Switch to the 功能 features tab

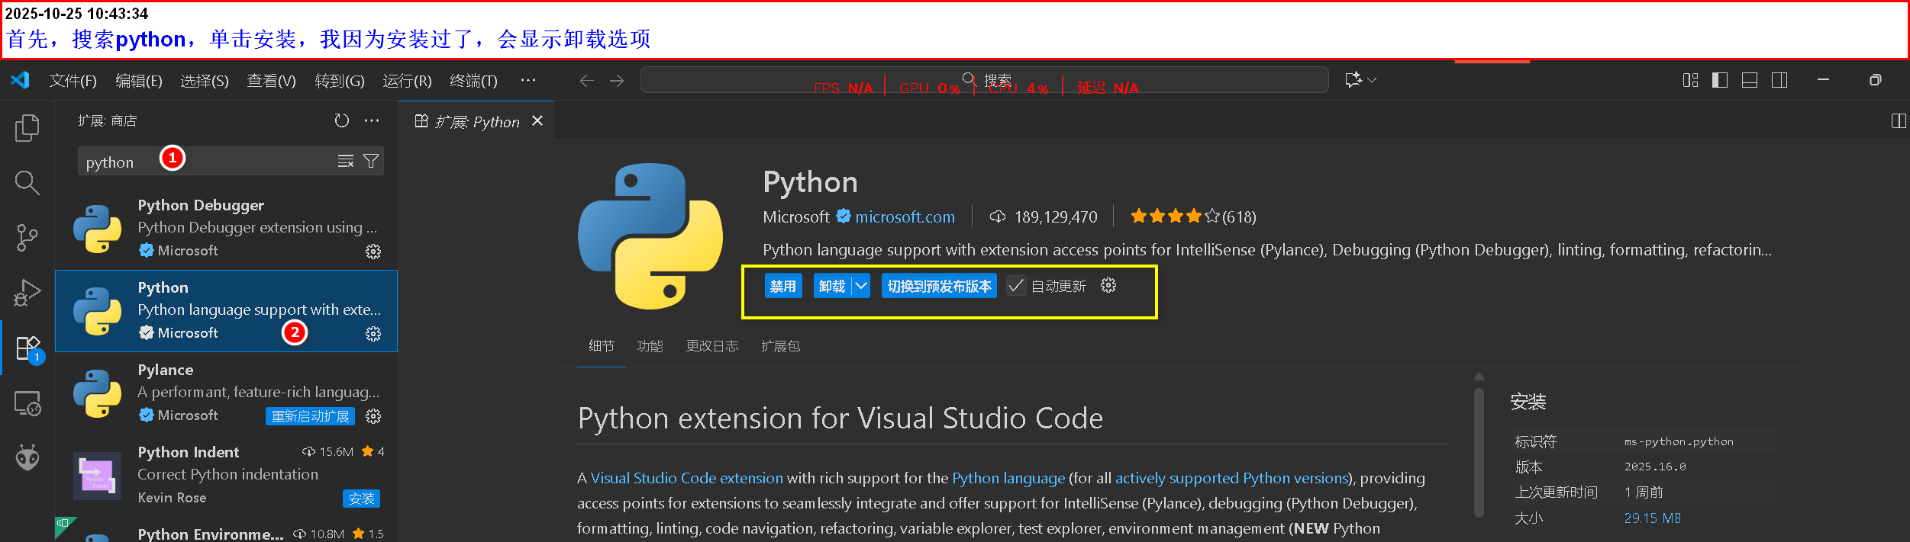(650, 346)
